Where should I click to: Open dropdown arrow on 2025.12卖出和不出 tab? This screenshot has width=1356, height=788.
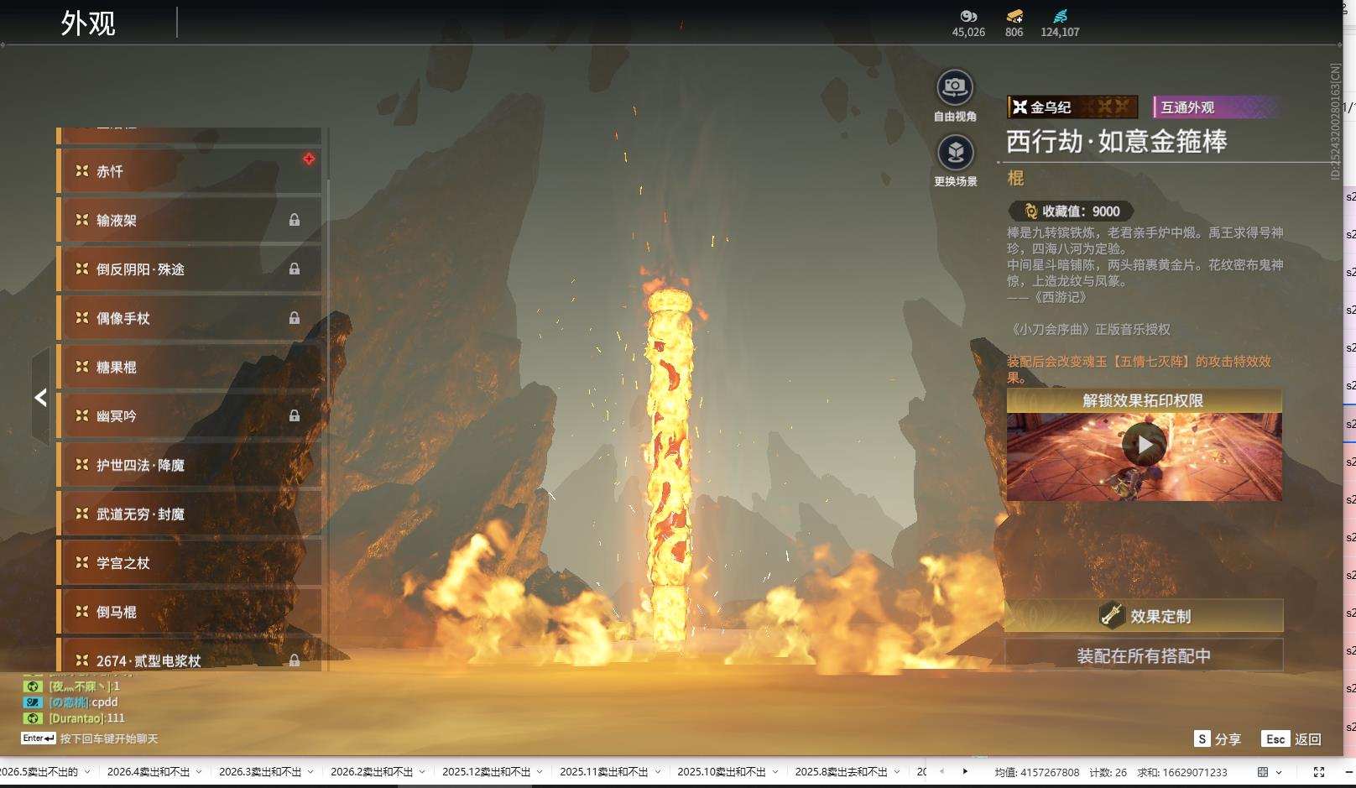[x=540, y=772]
